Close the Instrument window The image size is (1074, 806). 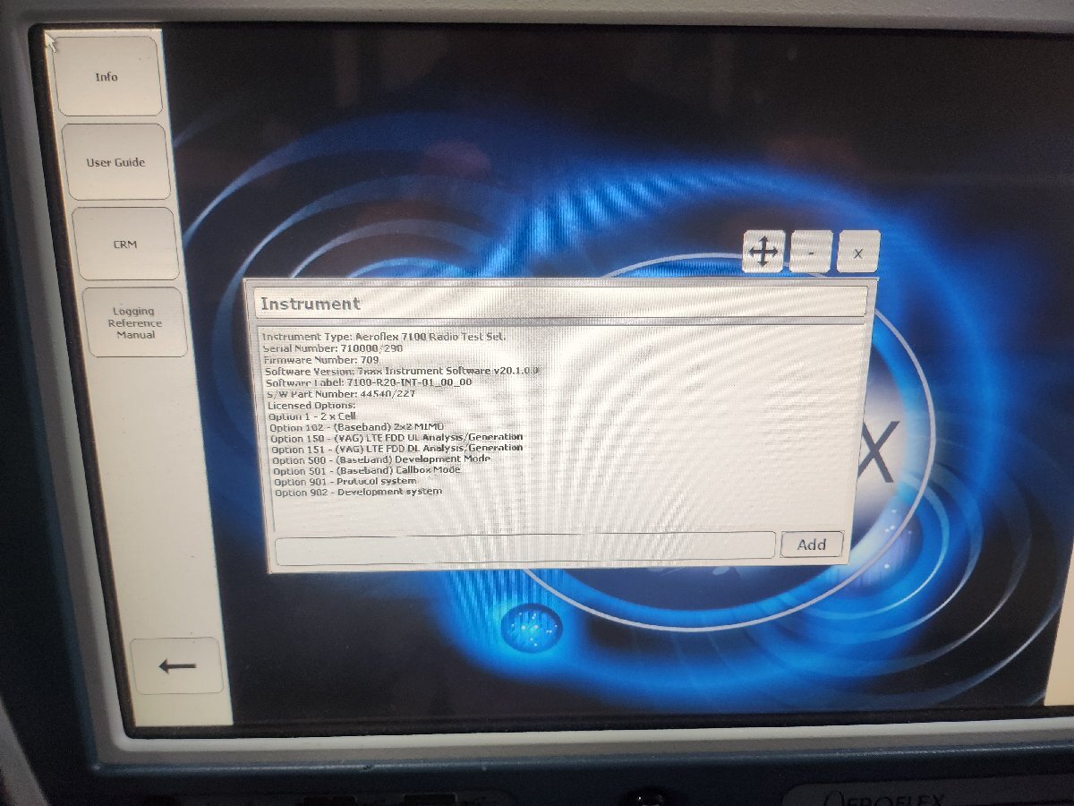(x=857, y=252)
